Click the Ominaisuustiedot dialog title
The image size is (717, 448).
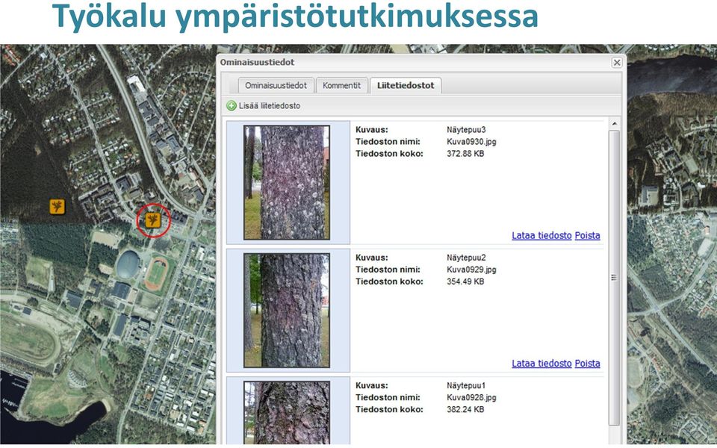coord(257,62)
